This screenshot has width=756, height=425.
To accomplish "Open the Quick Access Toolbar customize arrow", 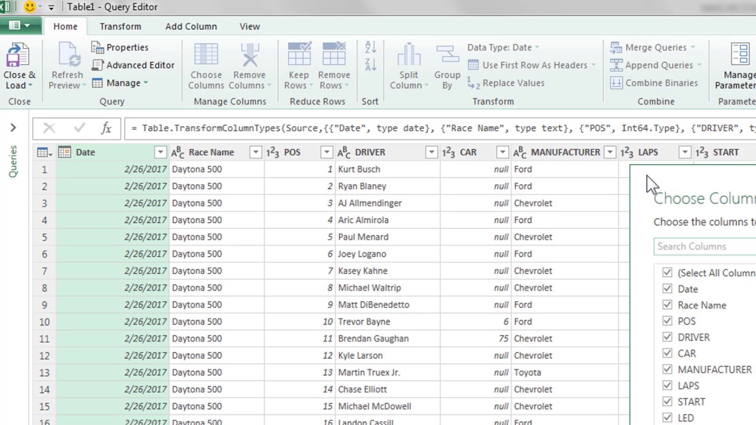I will (x=51, y=8).
